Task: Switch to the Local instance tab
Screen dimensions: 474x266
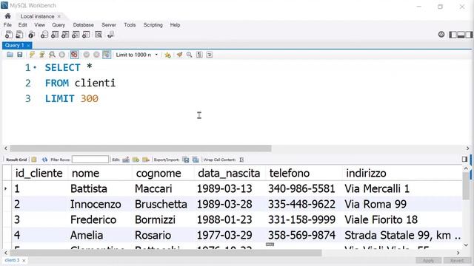Action: pos(37,16)
